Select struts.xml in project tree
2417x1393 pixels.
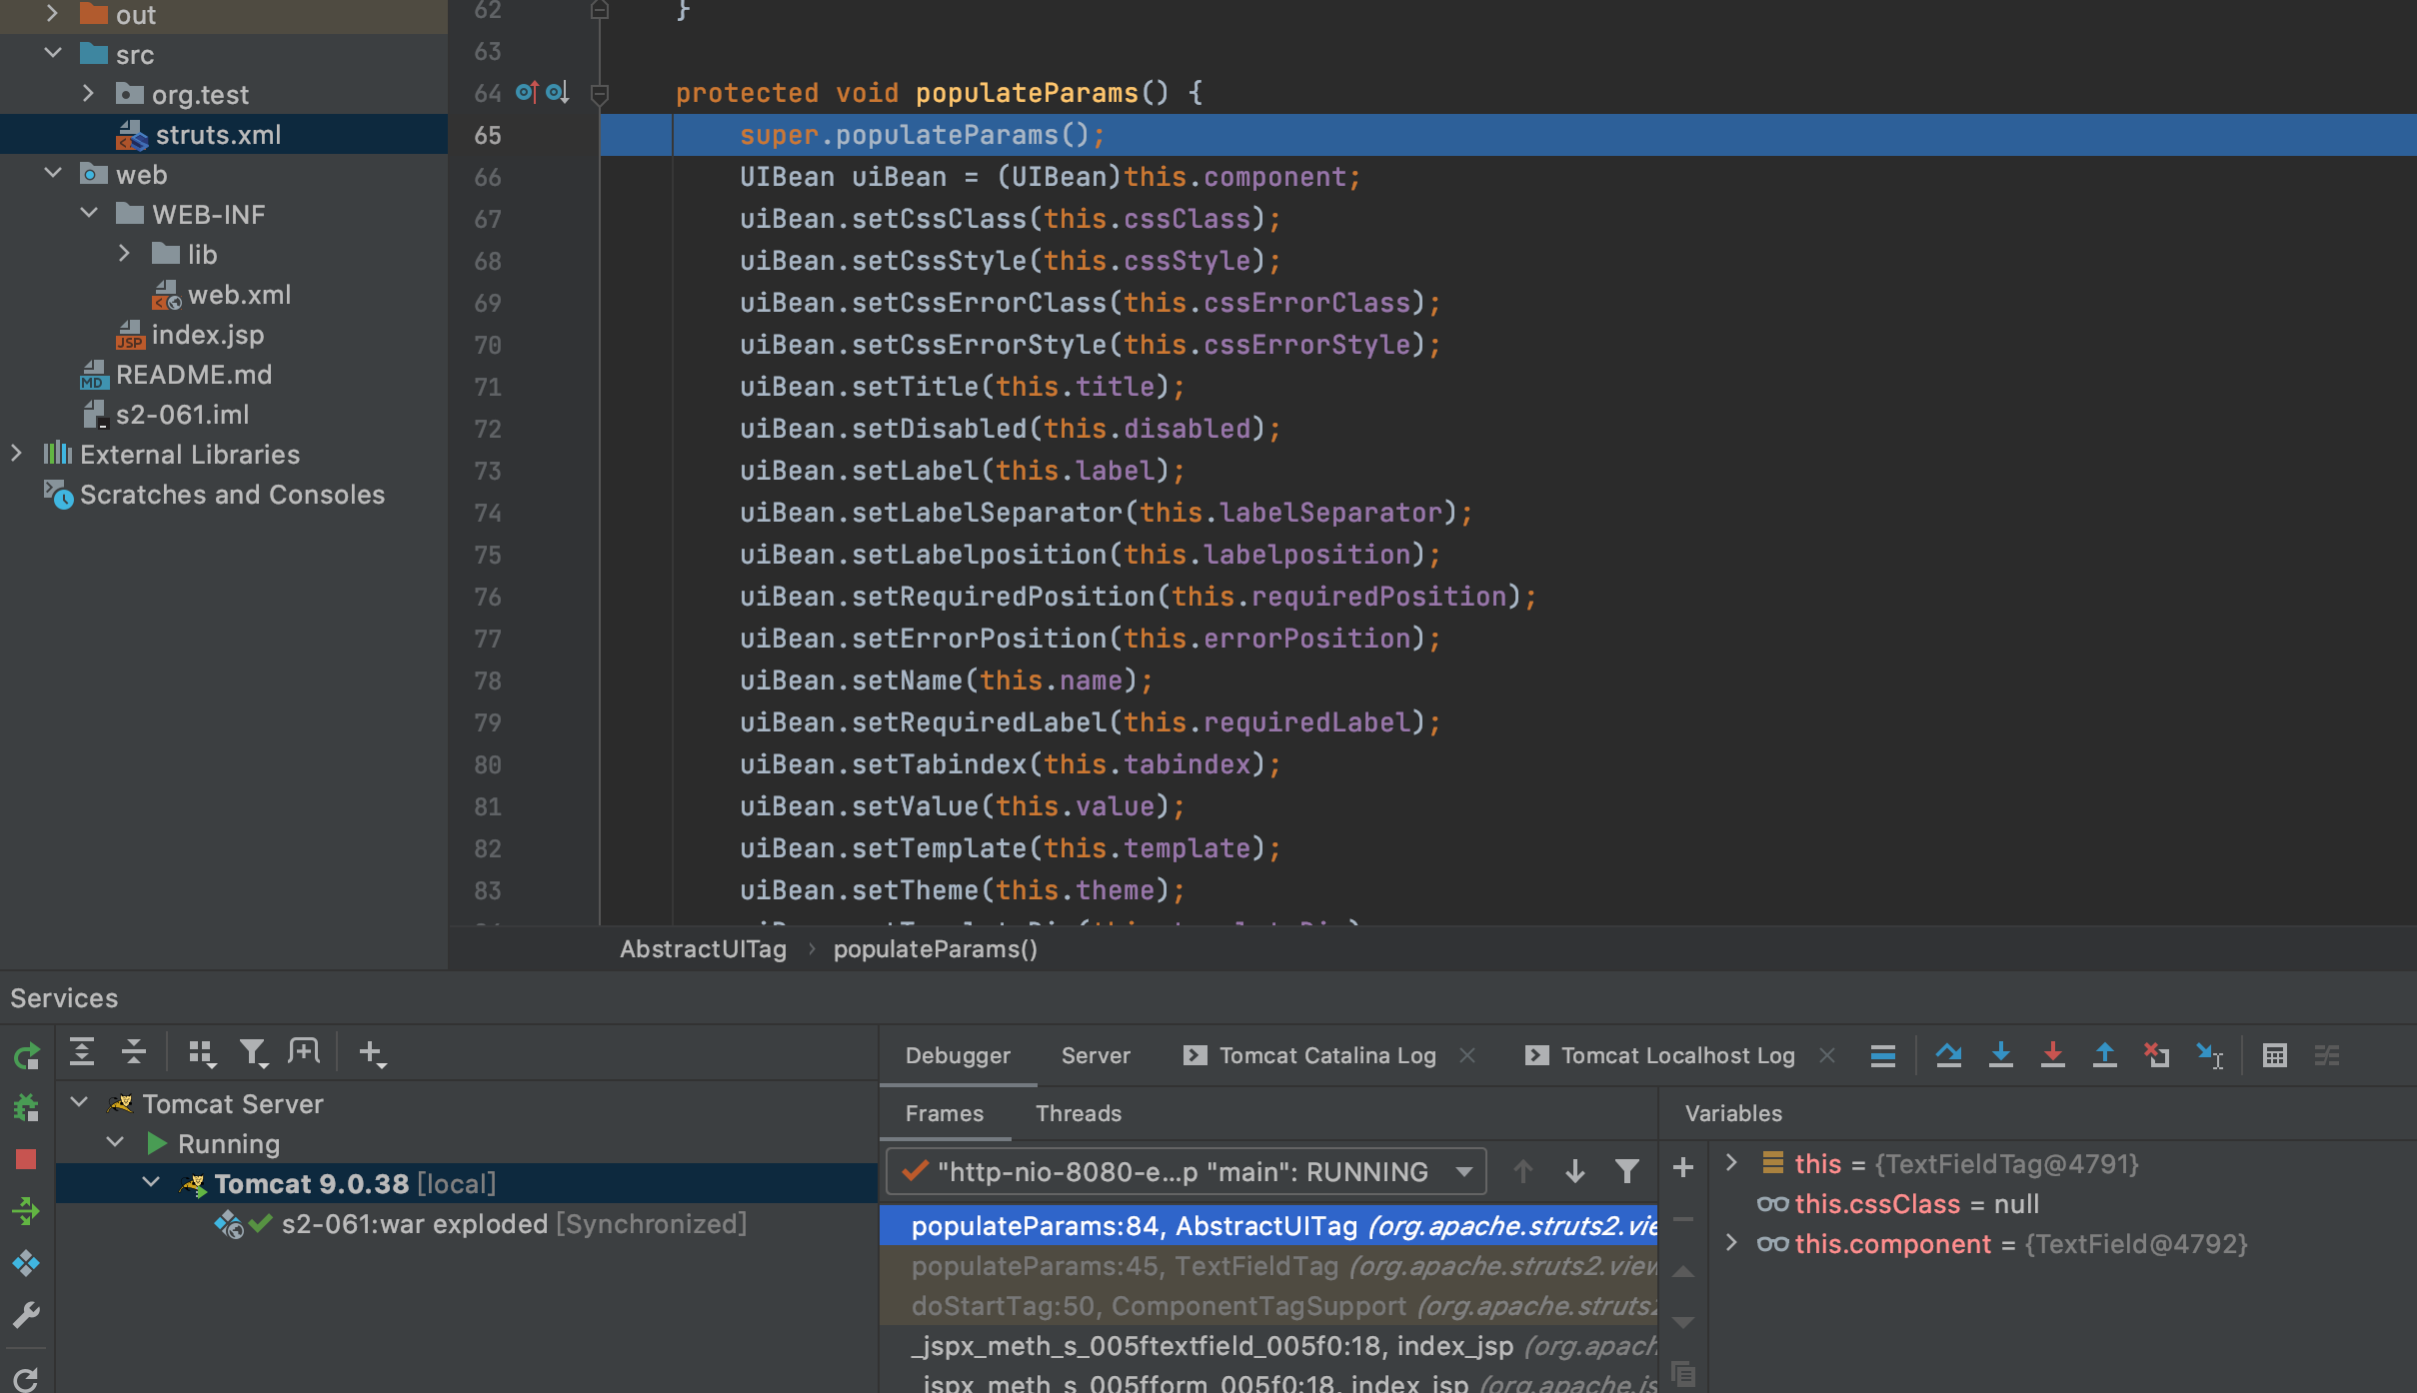click(224, 134)
